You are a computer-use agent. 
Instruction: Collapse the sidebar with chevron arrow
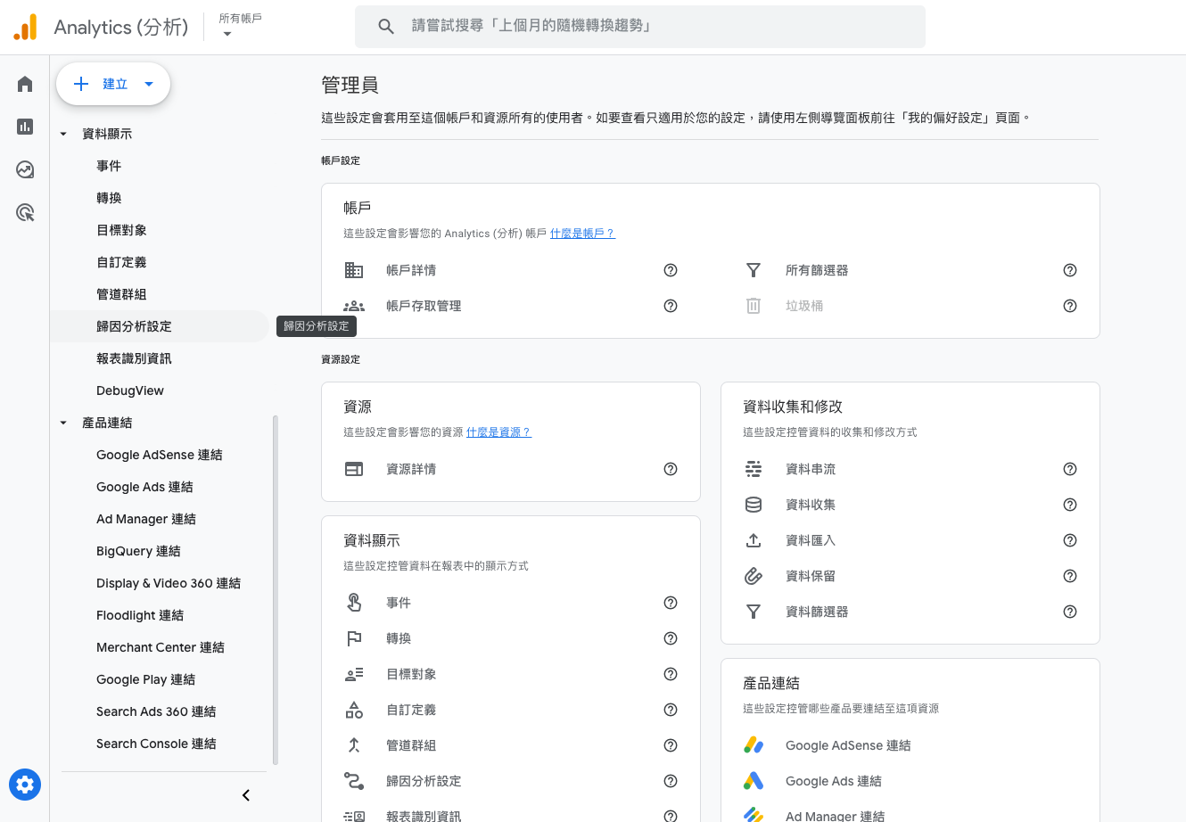click(246, 795)
